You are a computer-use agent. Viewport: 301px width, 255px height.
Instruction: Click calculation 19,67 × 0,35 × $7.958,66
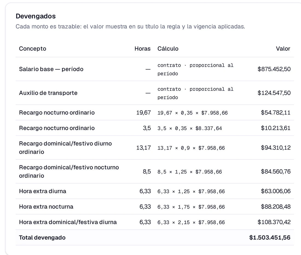[193, 113]
